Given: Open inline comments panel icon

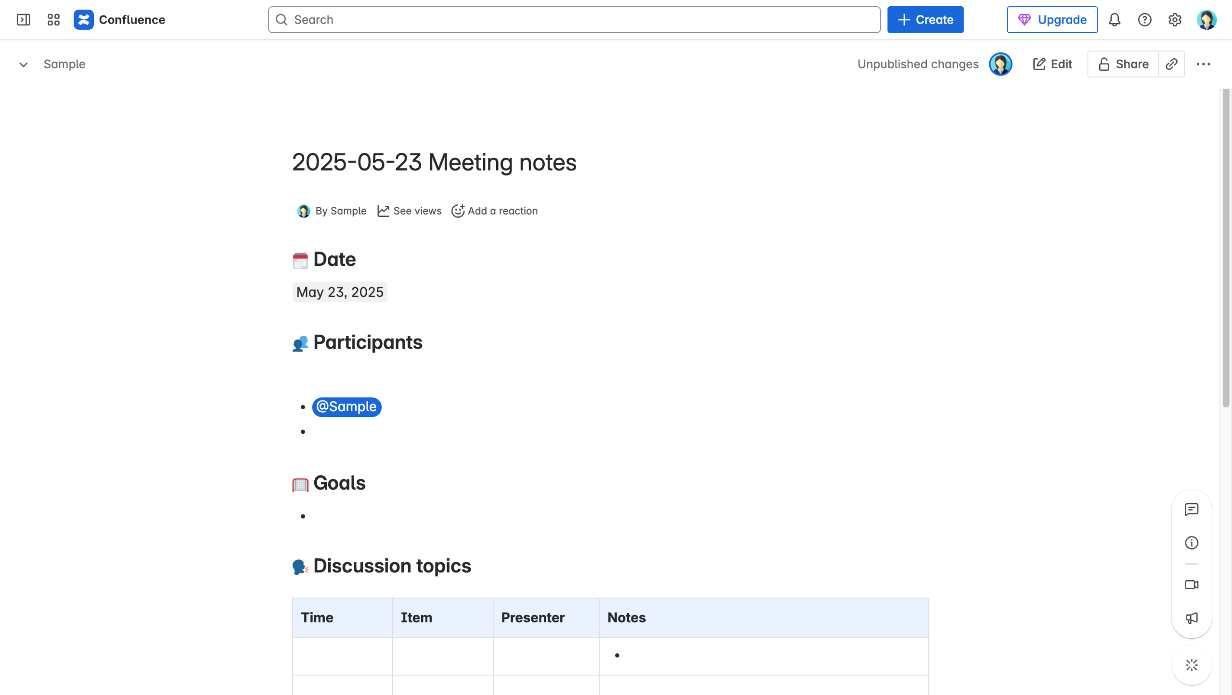Looking at the screenshot, I should point(1191,509).
